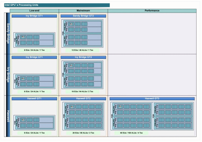Image resolution: width=202 pixels, height=142 pixels.
Task: Click the labeled EU box inside Haswell GT1
Action: click(x=23, y=120)
